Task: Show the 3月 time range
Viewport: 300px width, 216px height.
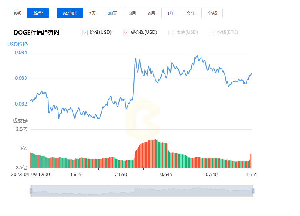Action: pos(133,13)
